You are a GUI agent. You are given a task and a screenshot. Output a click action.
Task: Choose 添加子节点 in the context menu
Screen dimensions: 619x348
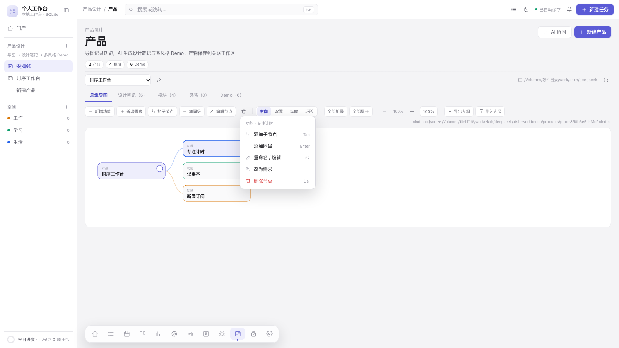click(278, 135)
